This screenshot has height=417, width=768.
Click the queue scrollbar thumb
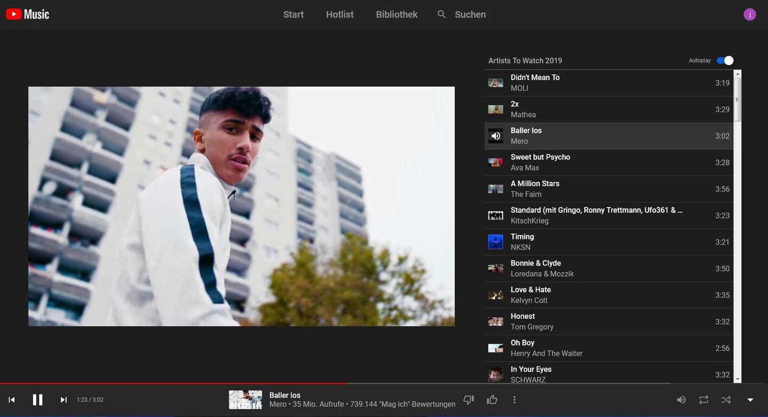738,99
